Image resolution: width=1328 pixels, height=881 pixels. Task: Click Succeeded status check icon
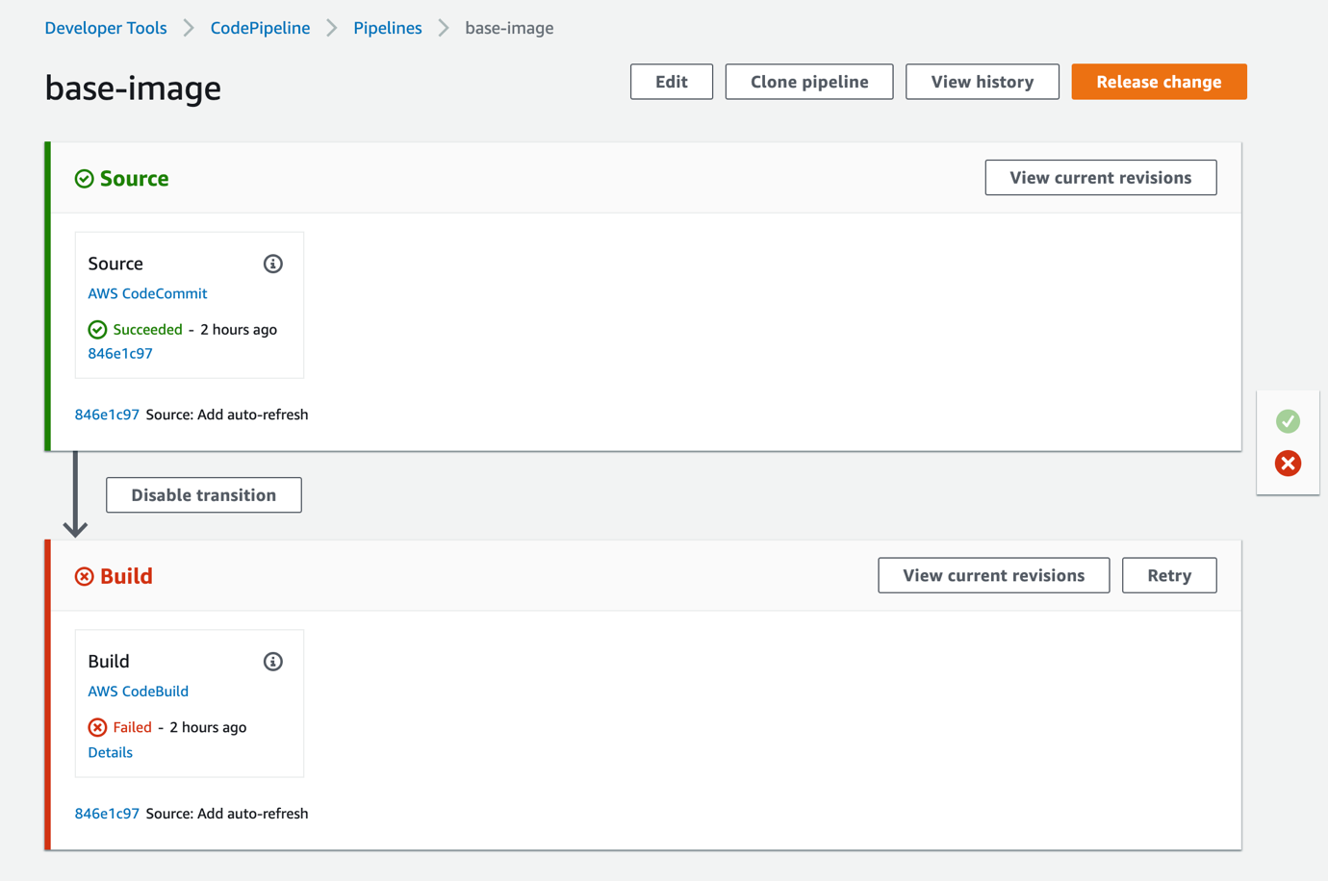[97, 330]
